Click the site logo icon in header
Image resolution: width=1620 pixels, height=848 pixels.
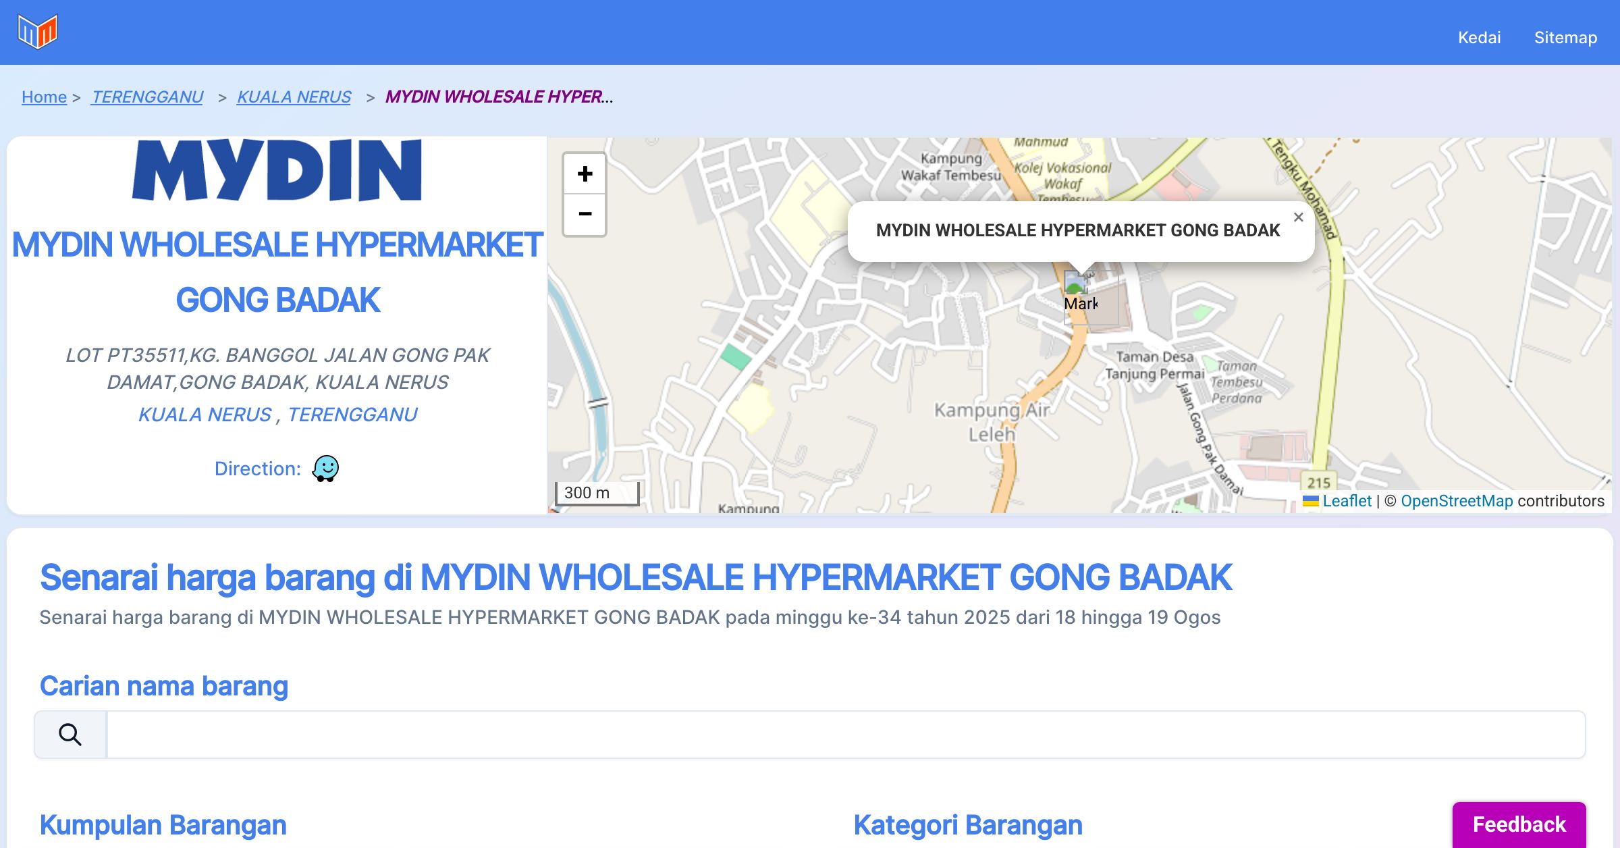click(38, 32)
